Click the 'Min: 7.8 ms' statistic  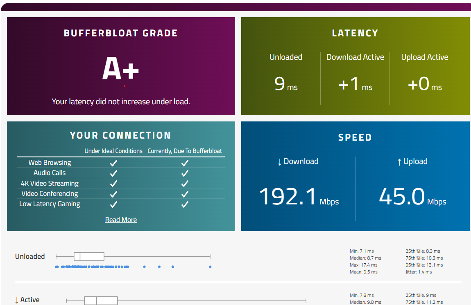click(x=362, y=295)
